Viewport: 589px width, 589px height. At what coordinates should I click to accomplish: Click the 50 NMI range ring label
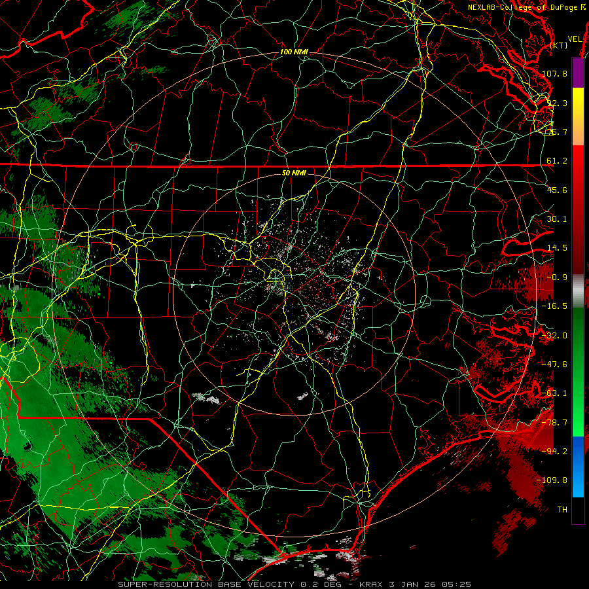pos(294,173)
